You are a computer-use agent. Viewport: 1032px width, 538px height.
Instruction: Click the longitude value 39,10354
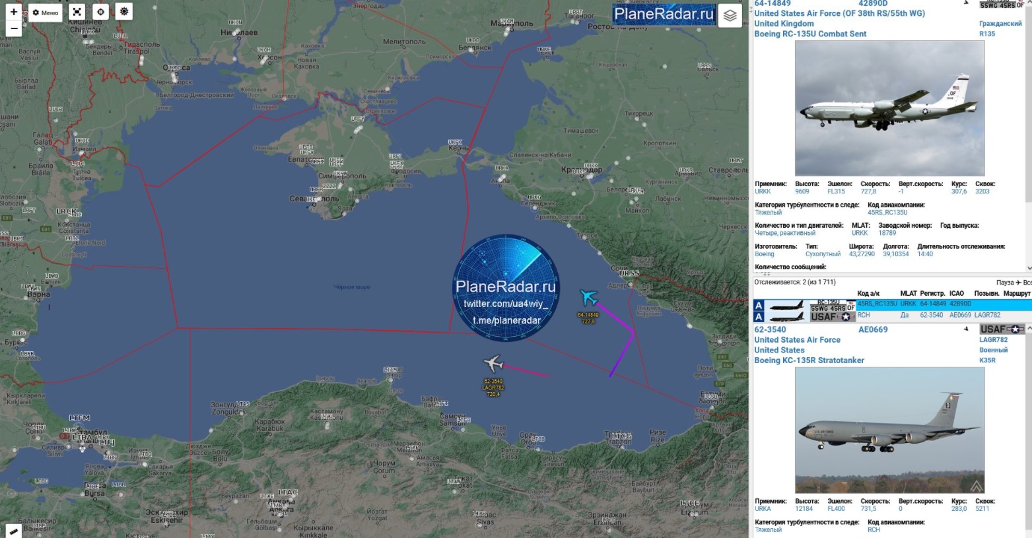click(x=896, y=253)
